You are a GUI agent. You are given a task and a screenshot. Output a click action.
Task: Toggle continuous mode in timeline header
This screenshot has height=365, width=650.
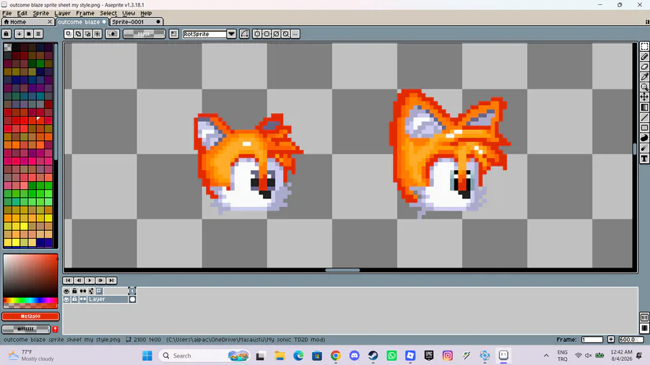coord(83,291)
